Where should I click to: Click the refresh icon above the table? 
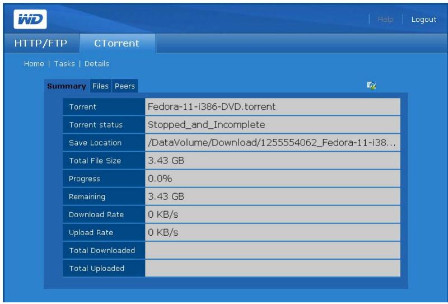[371, 85]
